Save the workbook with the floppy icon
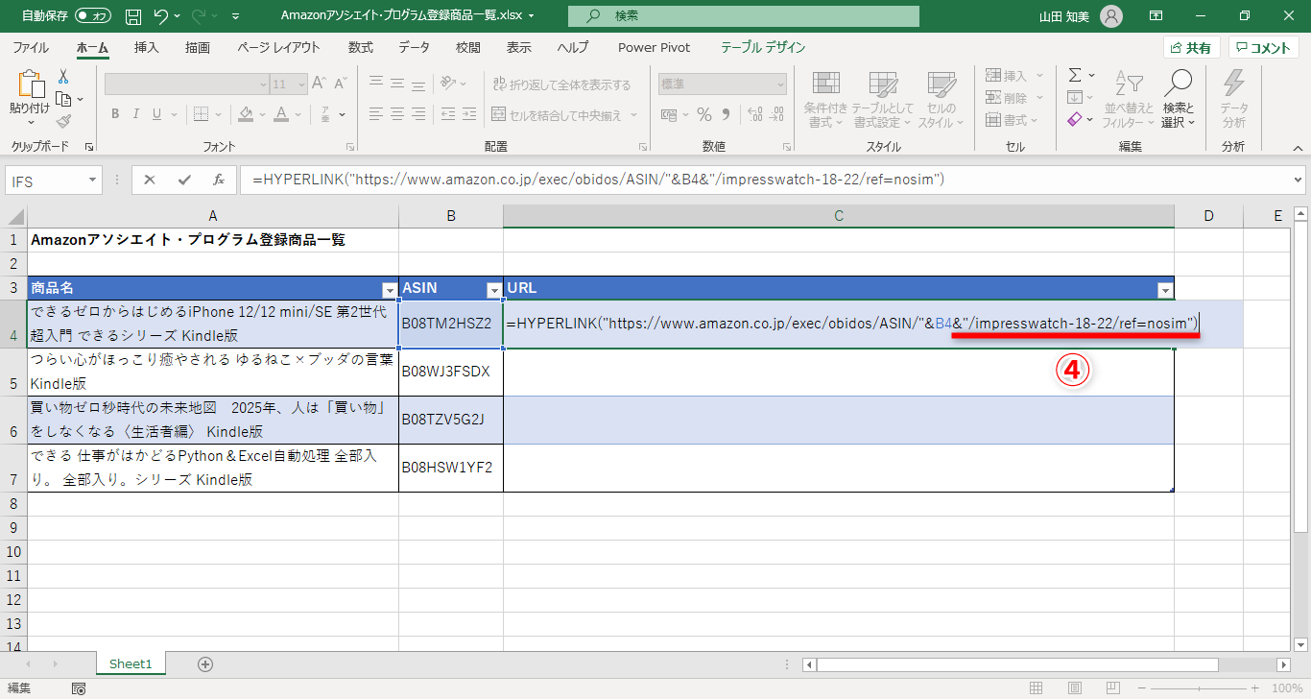 click(133, 16)
